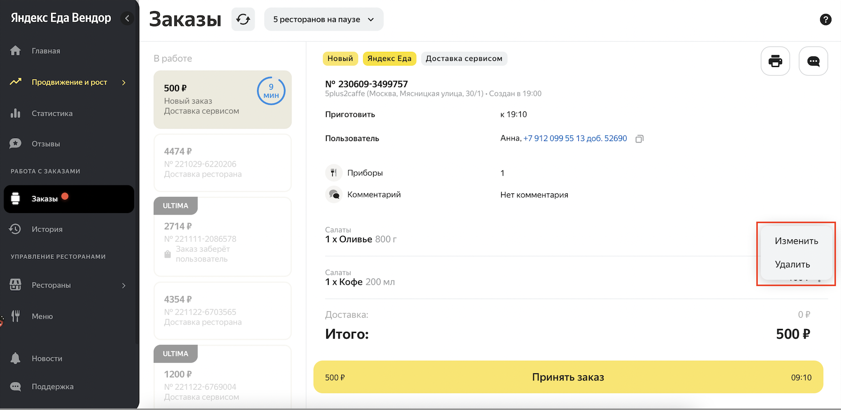Screen dimensions: 841x410
Task: Select Изменить in the context menu
Action: click(x=796, y=241)
